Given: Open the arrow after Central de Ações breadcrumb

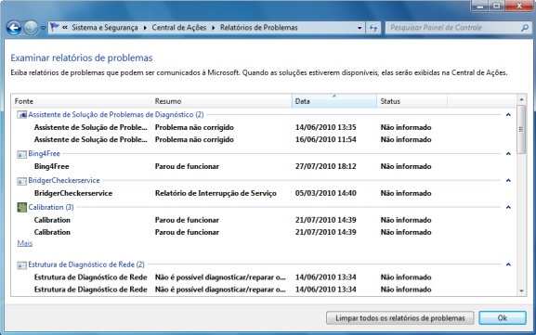Looking at the screenshot, I should click(213, 28).
